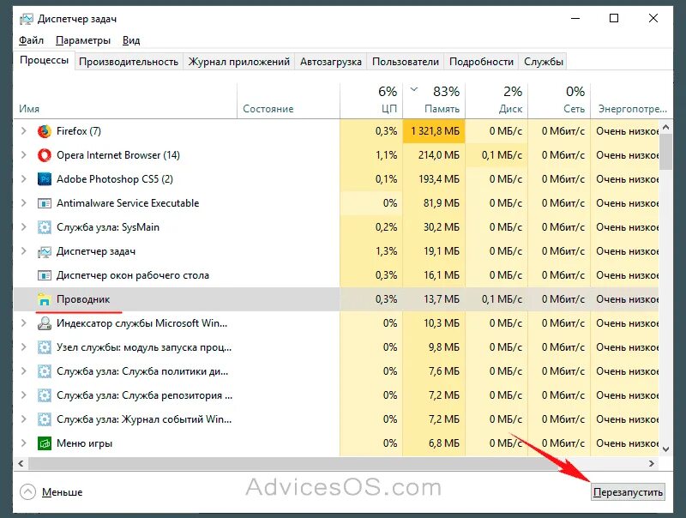Click the Adobe Photoshop CS5 icon
Screen dimensions: 686x518
click(45, 179)
